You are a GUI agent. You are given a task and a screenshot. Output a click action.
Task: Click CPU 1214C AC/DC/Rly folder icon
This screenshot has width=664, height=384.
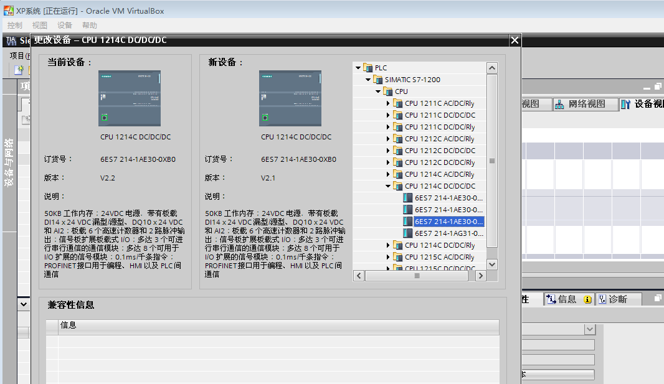point(397,174)
